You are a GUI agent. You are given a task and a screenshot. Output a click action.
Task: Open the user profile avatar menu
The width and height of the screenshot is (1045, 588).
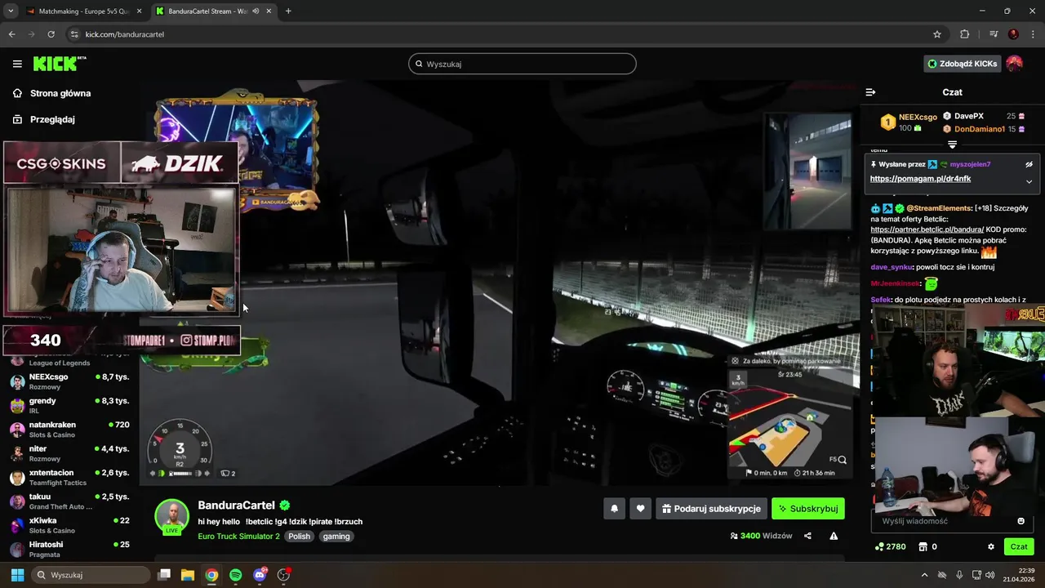point(1014,64)
